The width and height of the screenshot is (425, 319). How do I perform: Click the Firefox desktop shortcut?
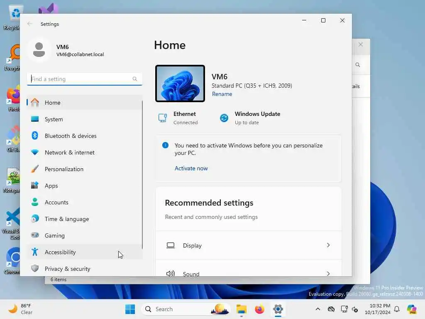pyautogui.click(x=14, y=98)
